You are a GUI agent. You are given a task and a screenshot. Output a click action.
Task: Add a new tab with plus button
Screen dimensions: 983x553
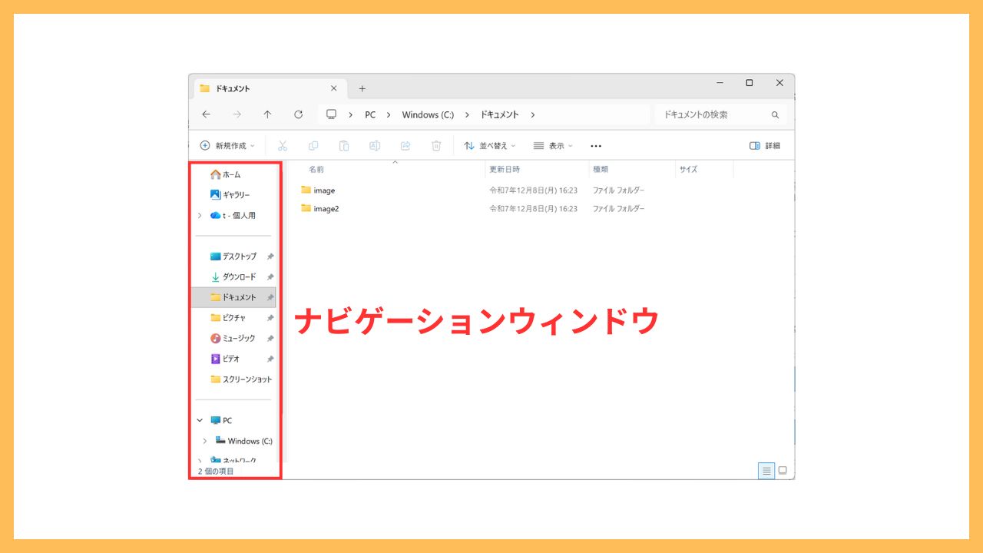[x=362, y=88]
